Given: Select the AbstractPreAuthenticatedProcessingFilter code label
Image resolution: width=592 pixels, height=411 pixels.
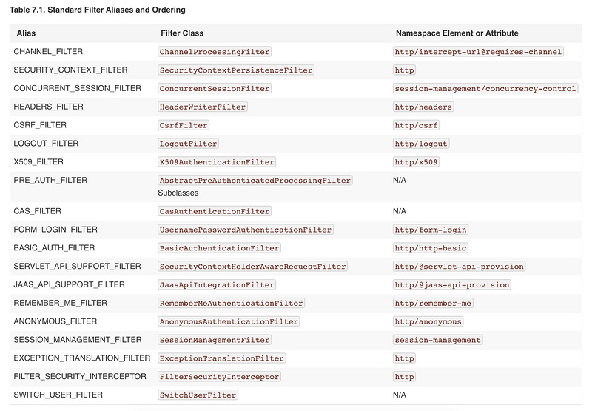Looking at the screenshot, I should 255,181.
